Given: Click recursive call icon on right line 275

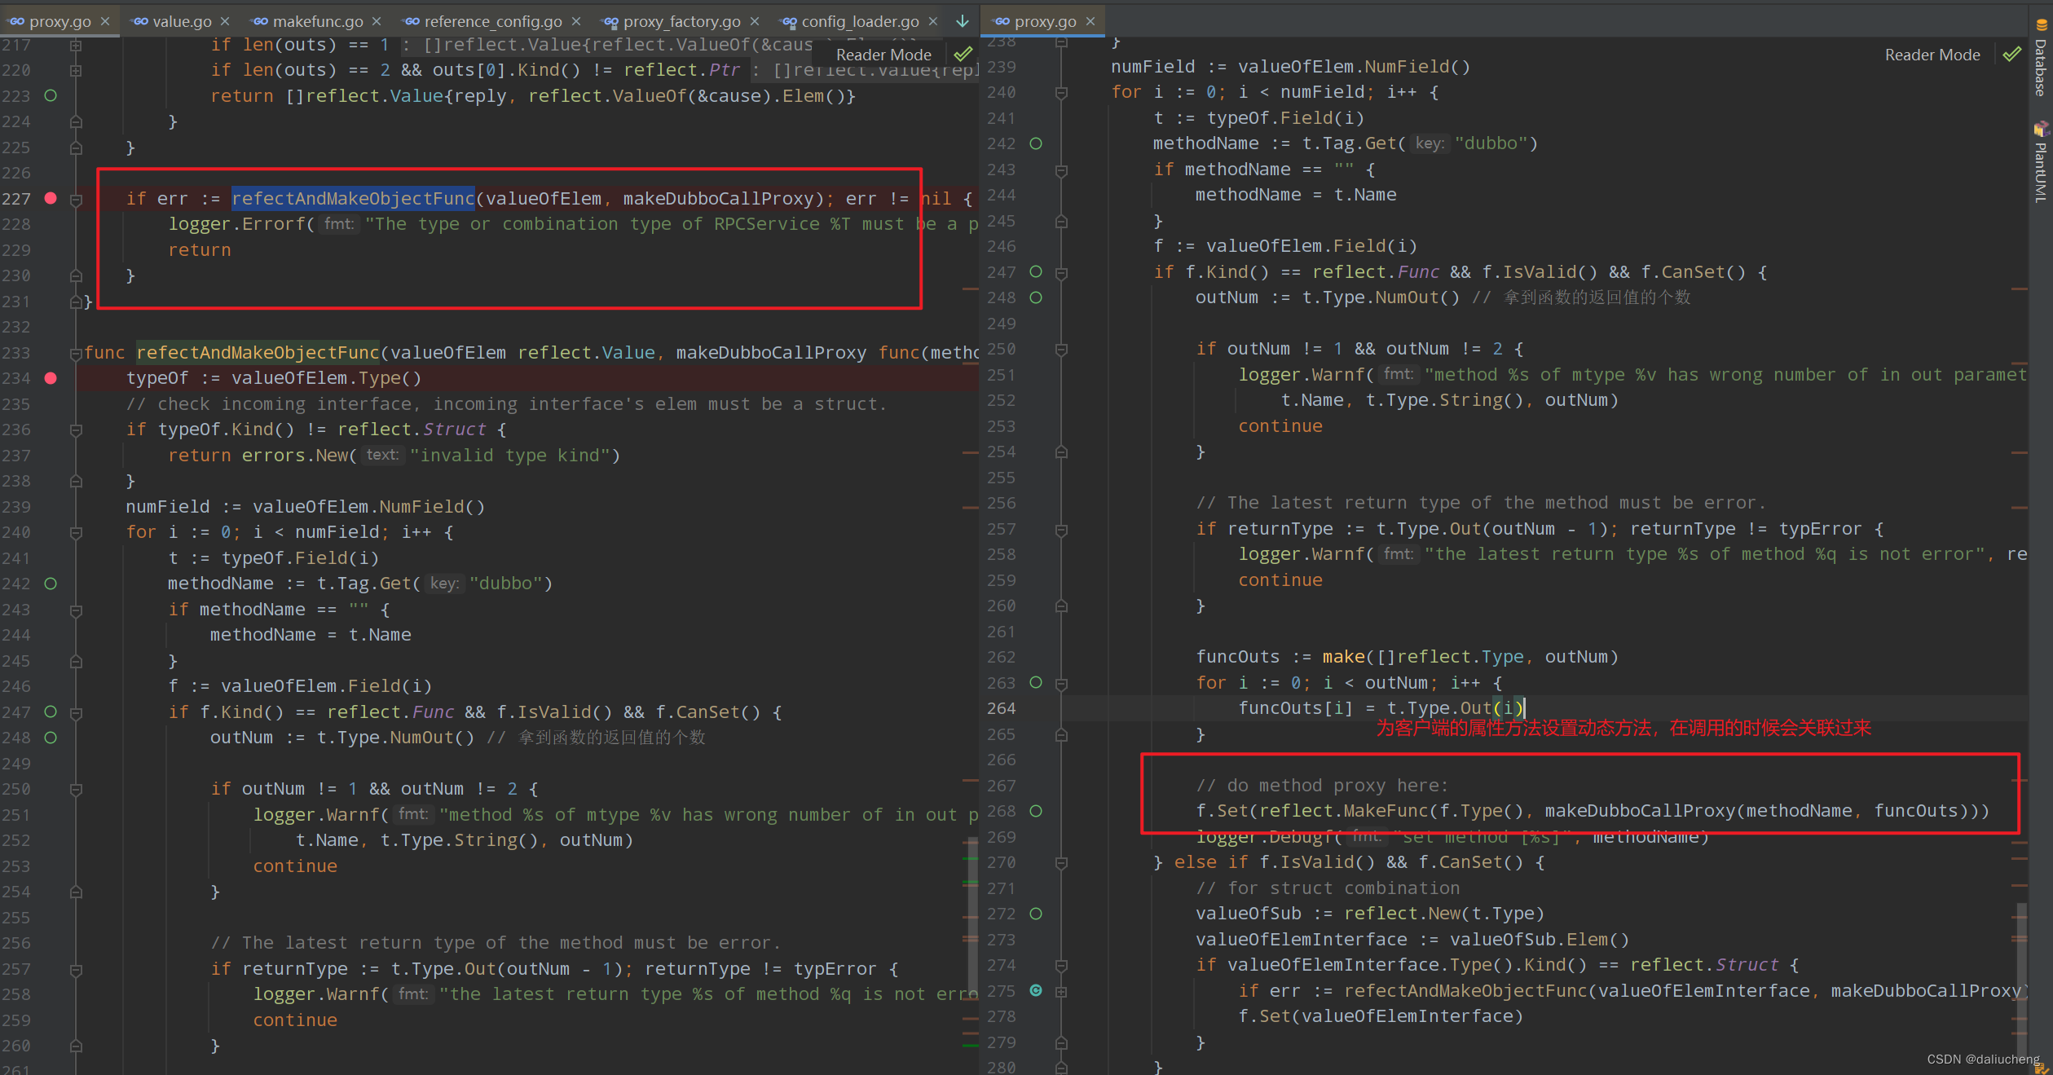Looking at the screenshot, I should (x=1036, y=990).
